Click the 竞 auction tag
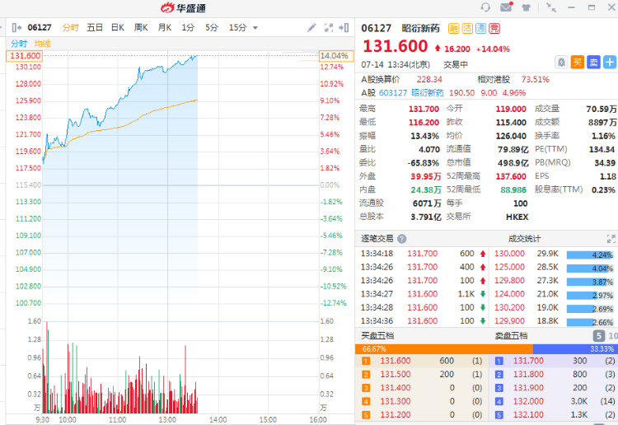Image resolution: width=618 pixels, height=425 pixels. coord(494,28)
